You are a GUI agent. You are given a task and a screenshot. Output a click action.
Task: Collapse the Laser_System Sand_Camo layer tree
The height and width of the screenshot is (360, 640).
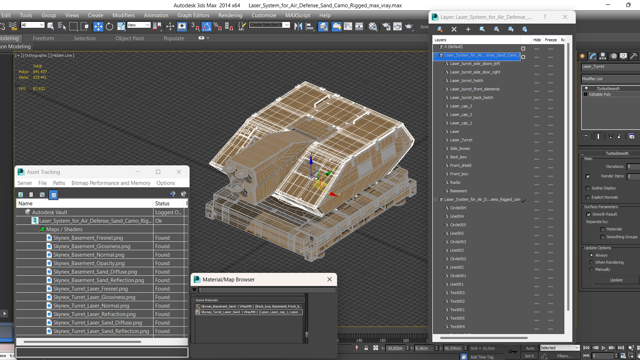pos(436,55)
